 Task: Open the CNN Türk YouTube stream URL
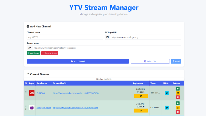tap(76, 93)
